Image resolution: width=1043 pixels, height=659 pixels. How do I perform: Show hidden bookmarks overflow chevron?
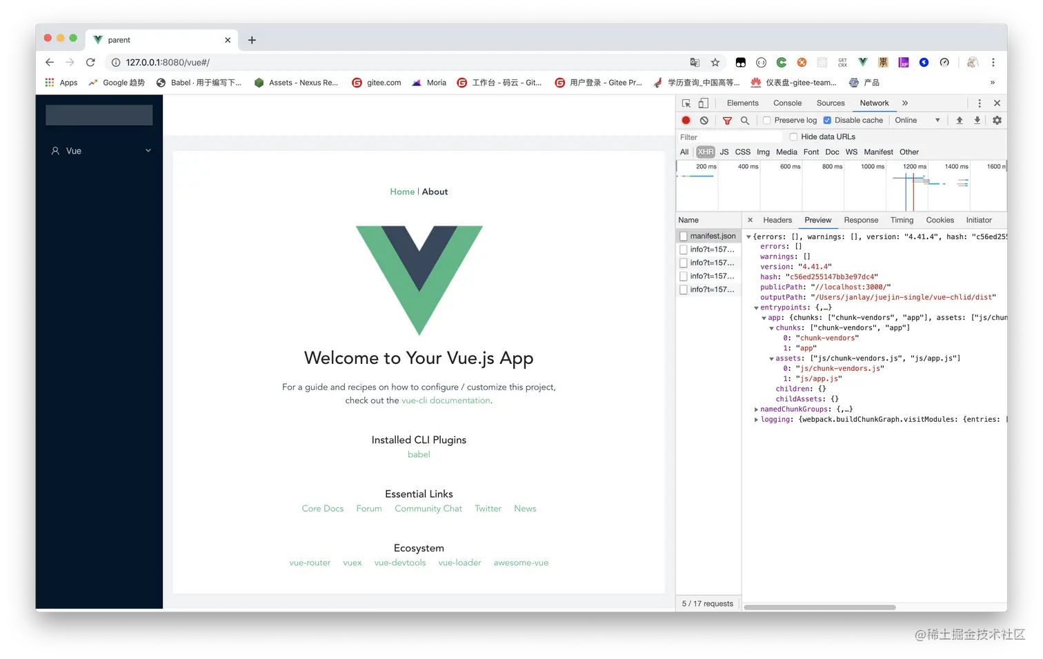993,83
